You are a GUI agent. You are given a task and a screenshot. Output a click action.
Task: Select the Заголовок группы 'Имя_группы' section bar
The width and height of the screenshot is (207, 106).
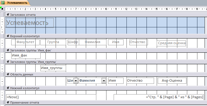tap(106, 62)
